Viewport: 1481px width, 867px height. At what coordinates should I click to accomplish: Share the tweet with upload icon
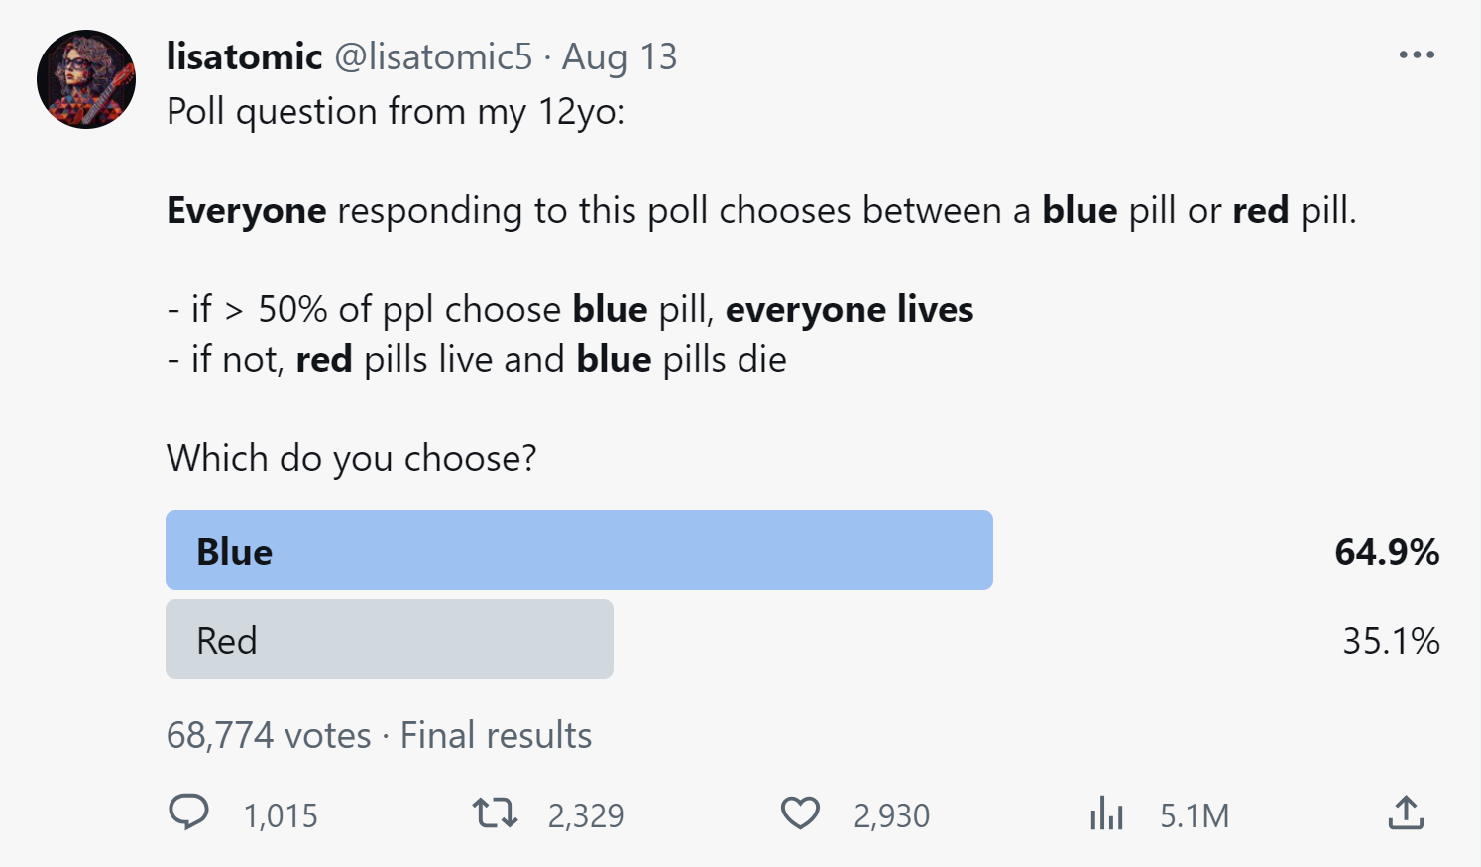point(1406,813)
